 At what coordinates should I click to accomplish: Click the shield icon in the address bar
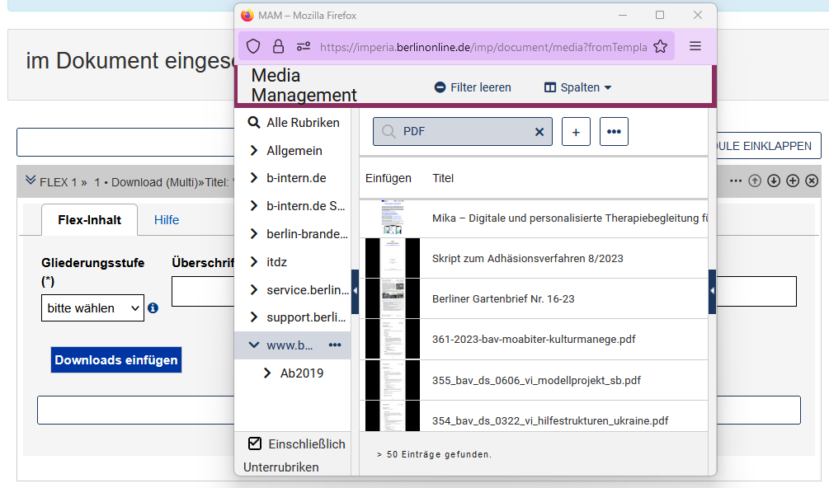[253, 45]
